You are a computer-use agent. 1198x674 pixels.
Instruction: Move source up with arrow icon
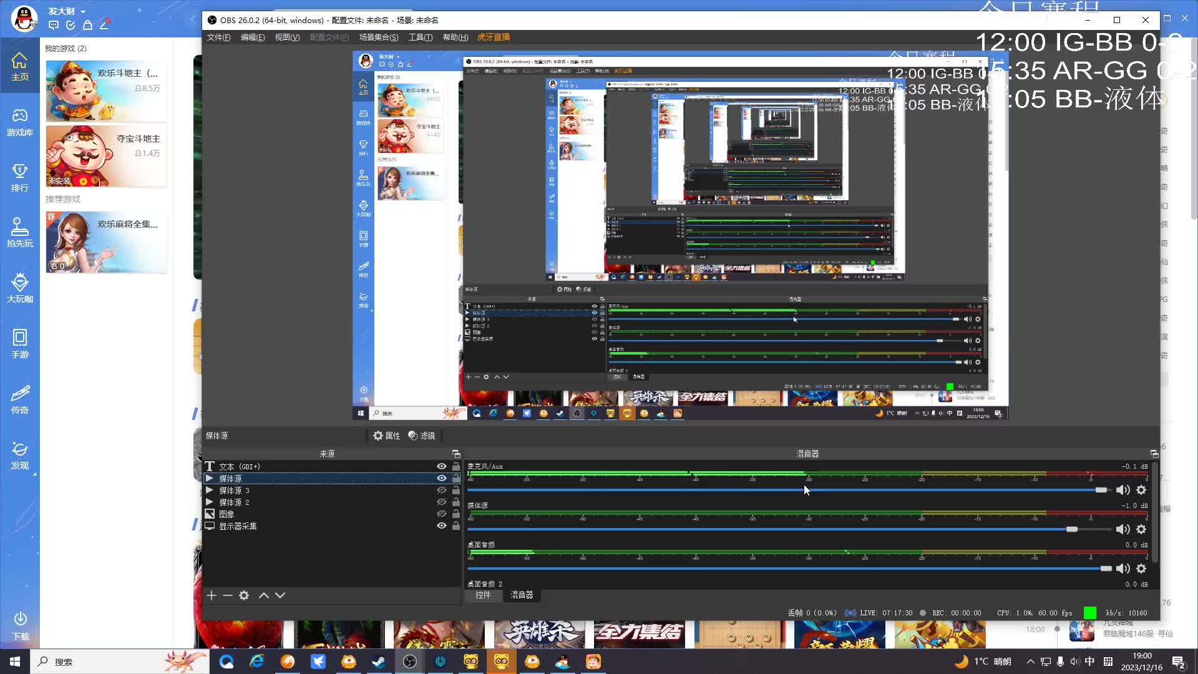coord(264,595)
